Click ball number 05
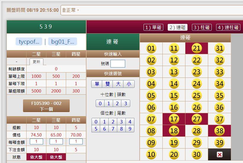This screenshot has width=243, height=163. pyautogui.click(x=151, y=96)
